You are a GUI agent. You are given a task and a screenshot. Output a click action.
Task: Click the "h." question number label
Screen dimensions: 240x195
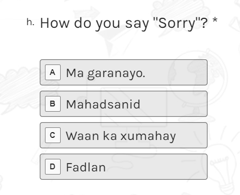[30, 23]
